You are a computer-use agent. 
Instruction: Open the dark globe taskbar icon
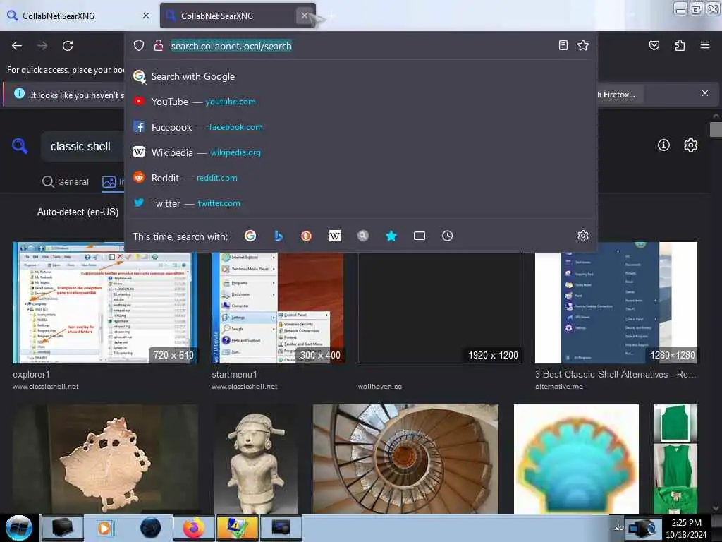coord(151,528)
